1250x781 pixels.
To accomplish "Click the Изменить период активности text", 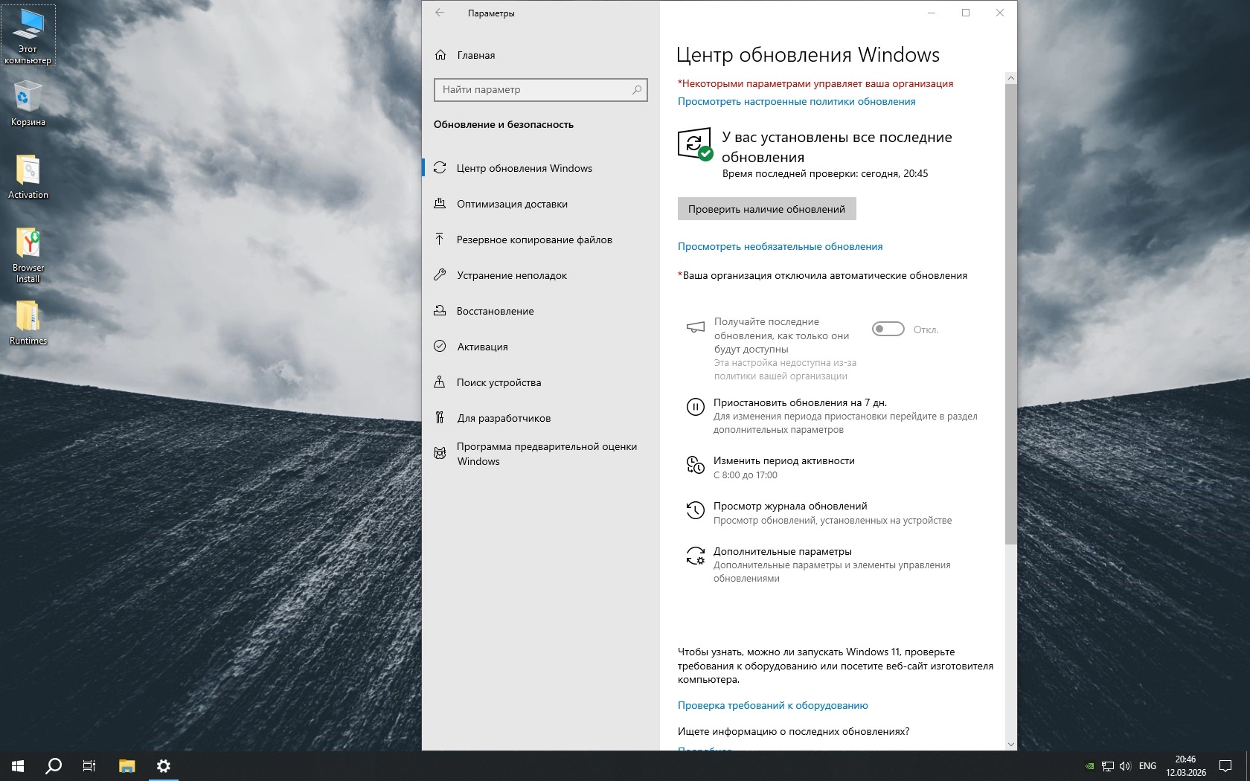I will click(x=783, y=461).
